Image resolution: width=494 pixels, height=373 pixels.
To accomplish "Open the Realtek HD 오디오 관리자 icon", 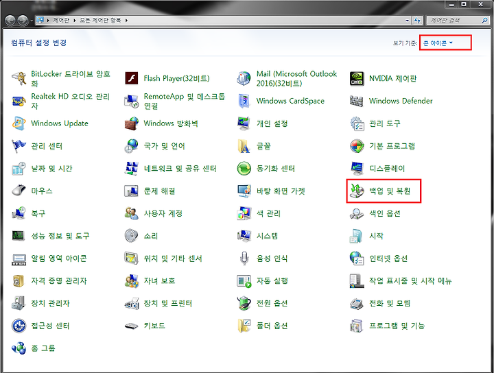I will (19, 101).
